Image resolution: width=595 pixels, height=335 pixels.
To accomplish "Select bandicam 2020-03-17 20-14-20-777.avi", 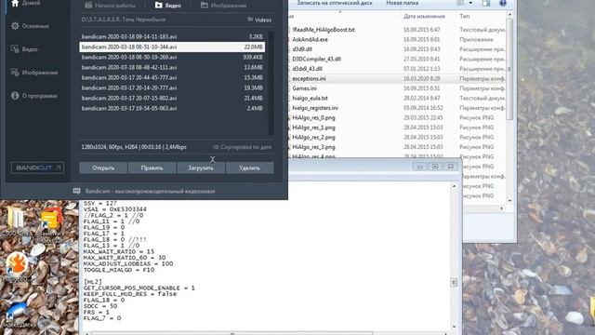I will click(x=172, y=87).
